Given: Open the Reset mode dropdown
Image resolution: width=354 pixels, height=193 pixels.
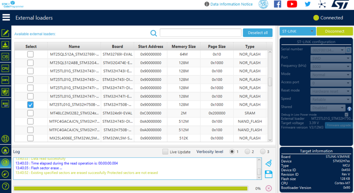Looking at the screenshot, I should coord(331,91).
